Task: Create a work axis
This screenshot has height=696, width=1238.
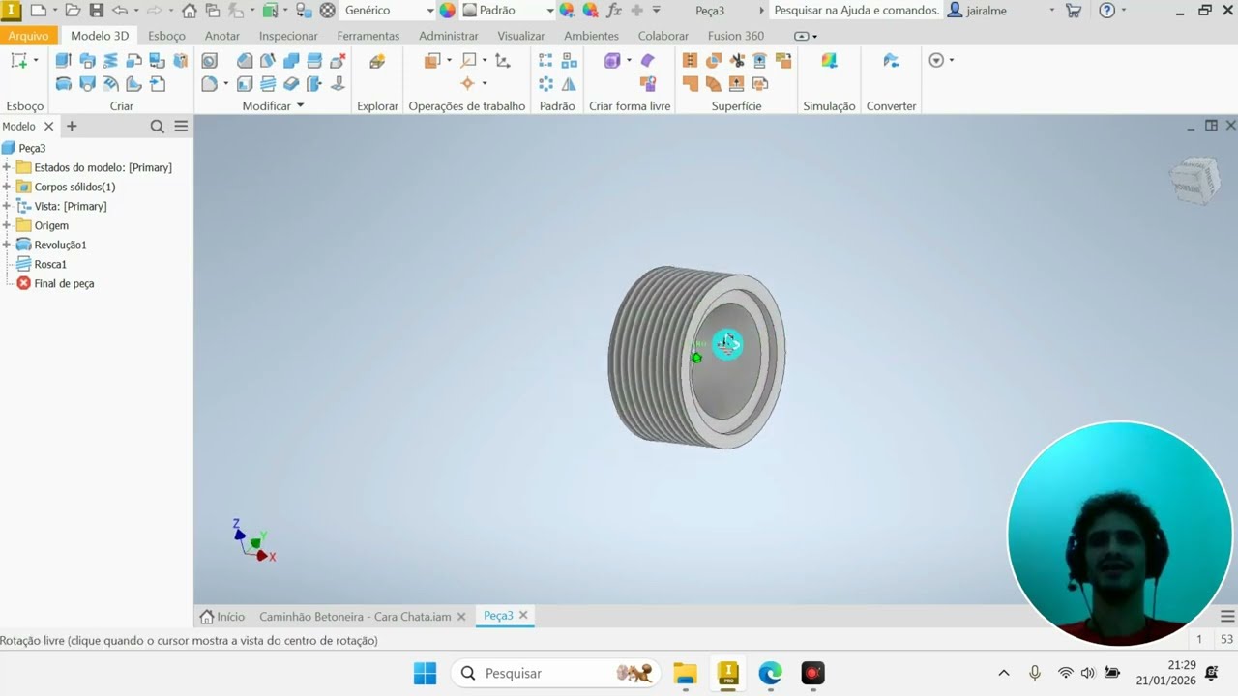Action: (x=468, y=61)
